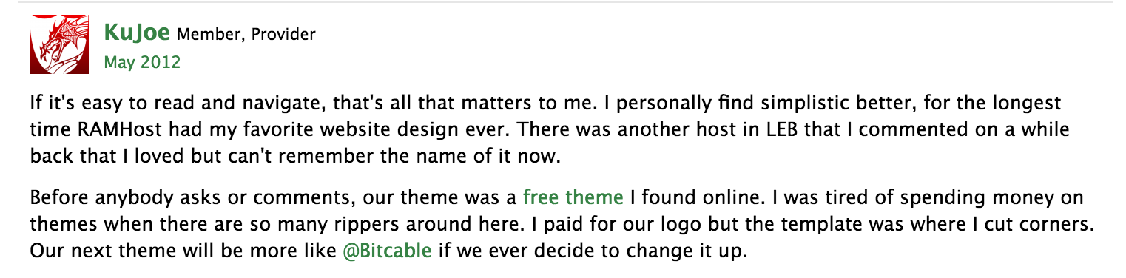1126x278 pixels.
Task: Open KuJoe's red dragon avatar
Action: click(58, 45)
